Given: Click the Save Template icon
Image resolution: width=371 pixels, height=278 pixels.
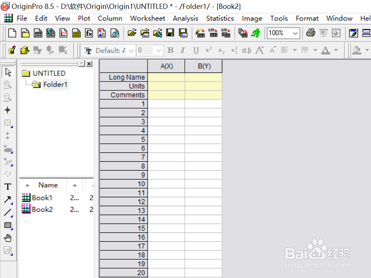Looking at the screenshot, I should (x=183, y=33).
